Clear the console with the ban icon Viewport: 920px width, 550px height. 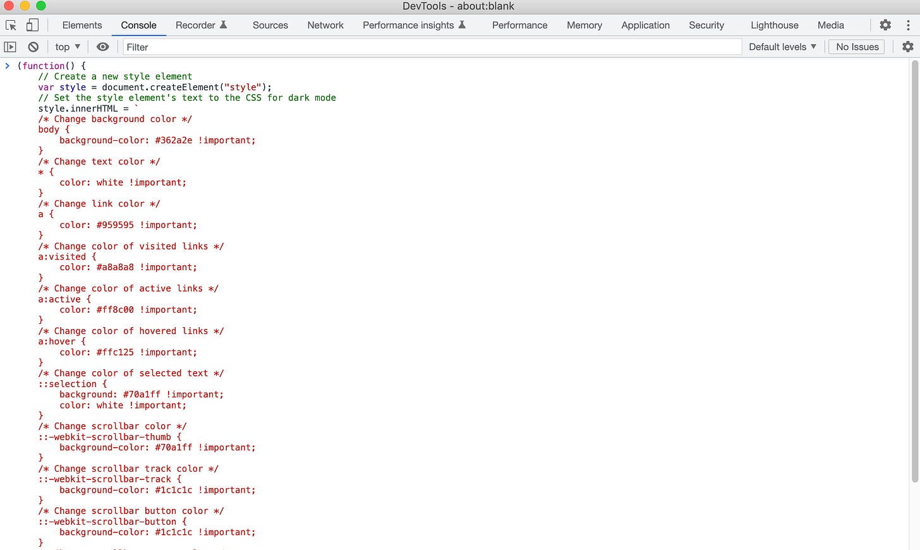tap(33, 47)
